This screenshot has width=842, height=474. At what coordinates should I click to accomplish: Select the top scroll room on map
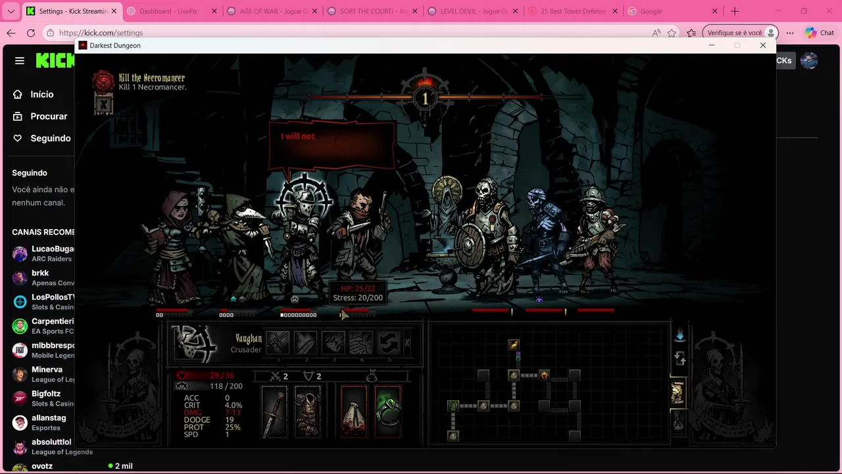(x=514, y=344)
